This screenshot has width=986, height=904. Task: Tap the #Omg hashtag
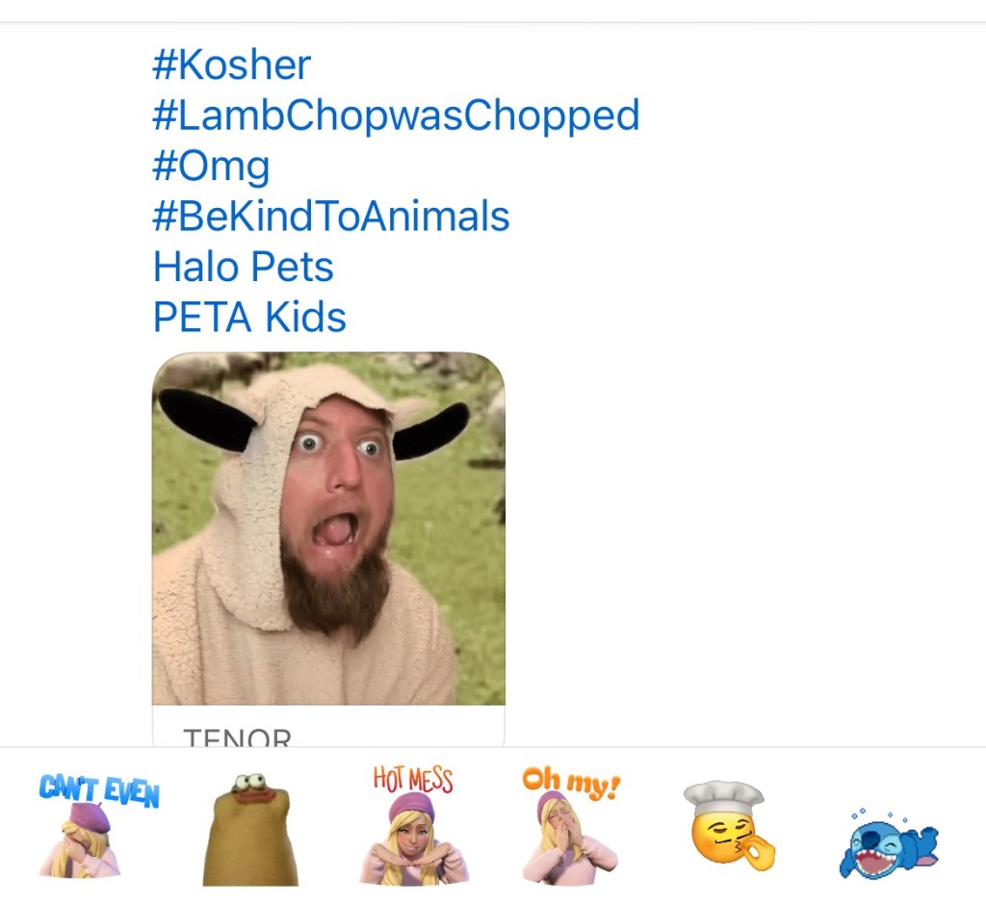(211, 166)
